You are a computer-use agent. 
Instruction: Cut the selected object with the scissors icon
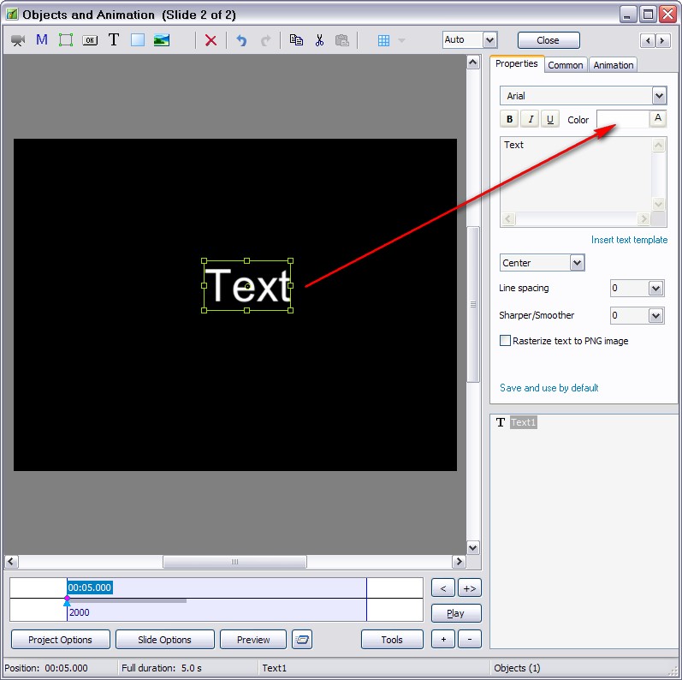pos(319,40)
